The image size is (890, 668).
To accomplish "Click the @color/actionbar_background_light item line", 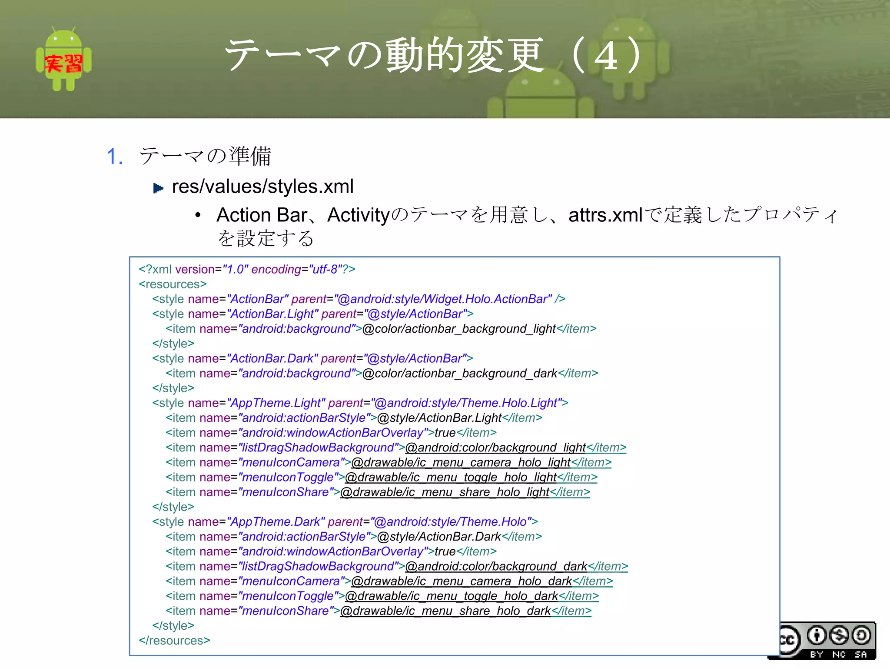I will (x=381, y=329).
